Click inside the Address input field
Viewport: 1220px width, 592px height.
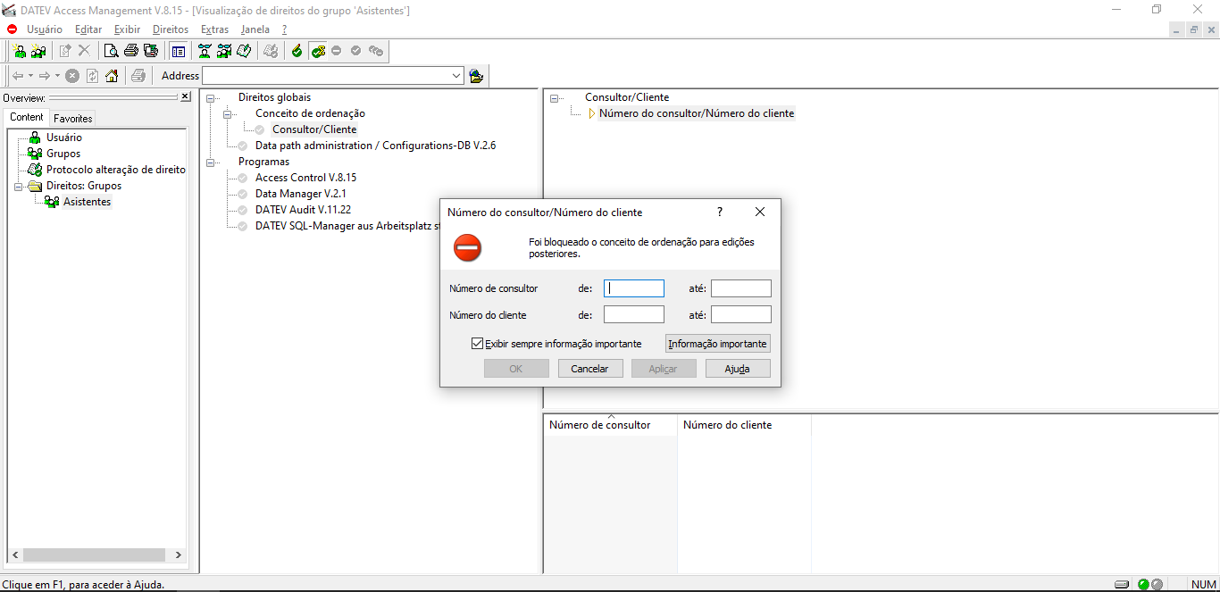pyautogui.click(x=326, y=76)
